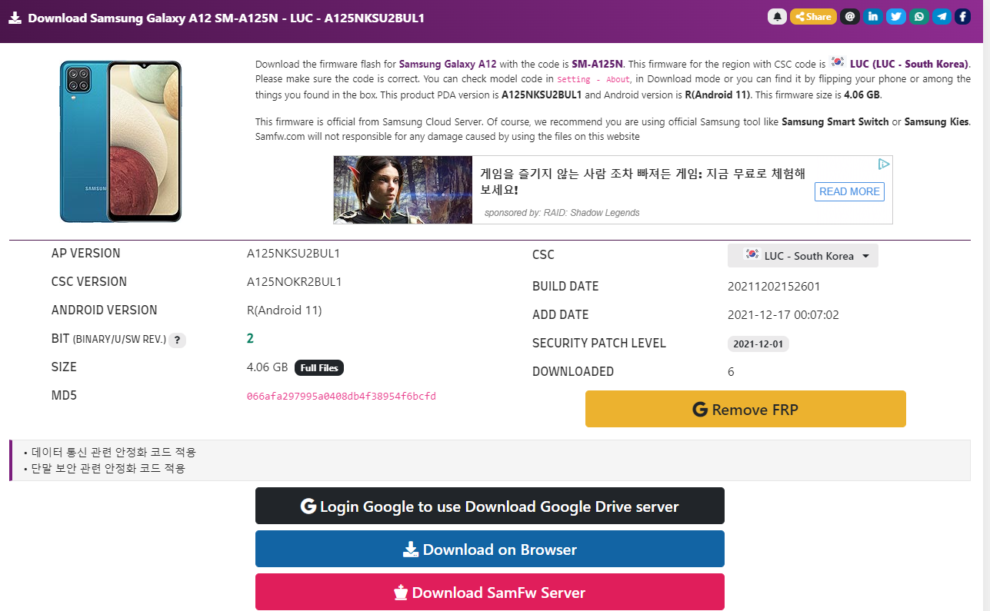Click the 4.06 GB size value
Image resolution: width=990 pixels, height=611 pixels.
pos(267,367)
